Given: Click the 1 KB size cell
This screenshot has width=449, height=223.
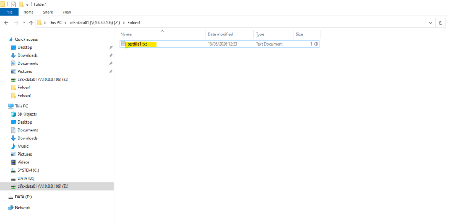Looking at the screenshot, I should pos(314,44).
